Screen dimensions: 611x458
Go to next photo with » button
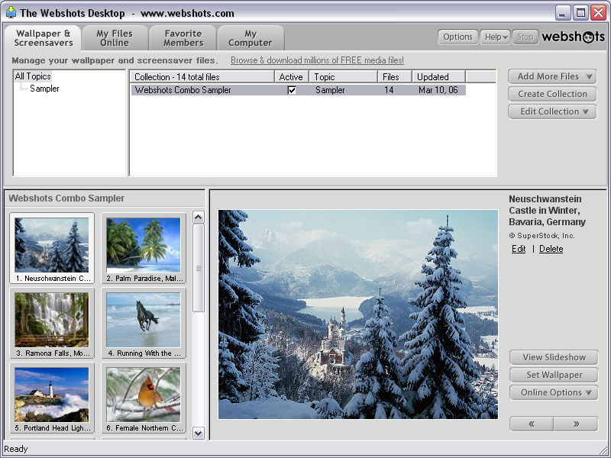[576, 424]
